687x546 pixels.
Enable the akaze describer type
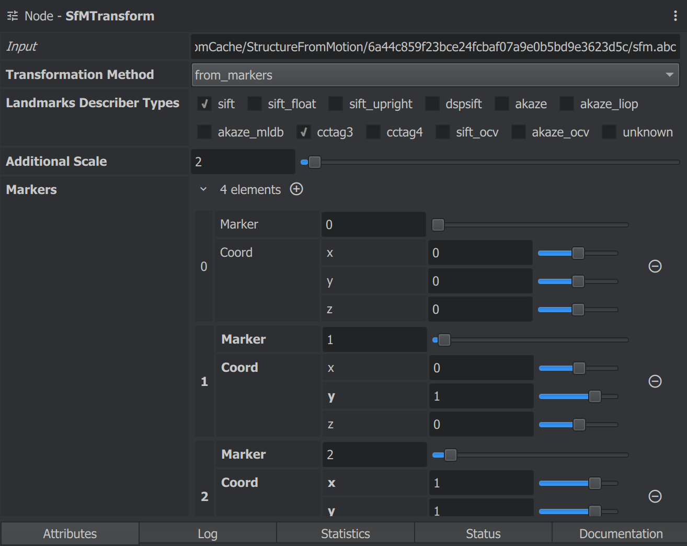pyautogui.click(x=502, y=104)
